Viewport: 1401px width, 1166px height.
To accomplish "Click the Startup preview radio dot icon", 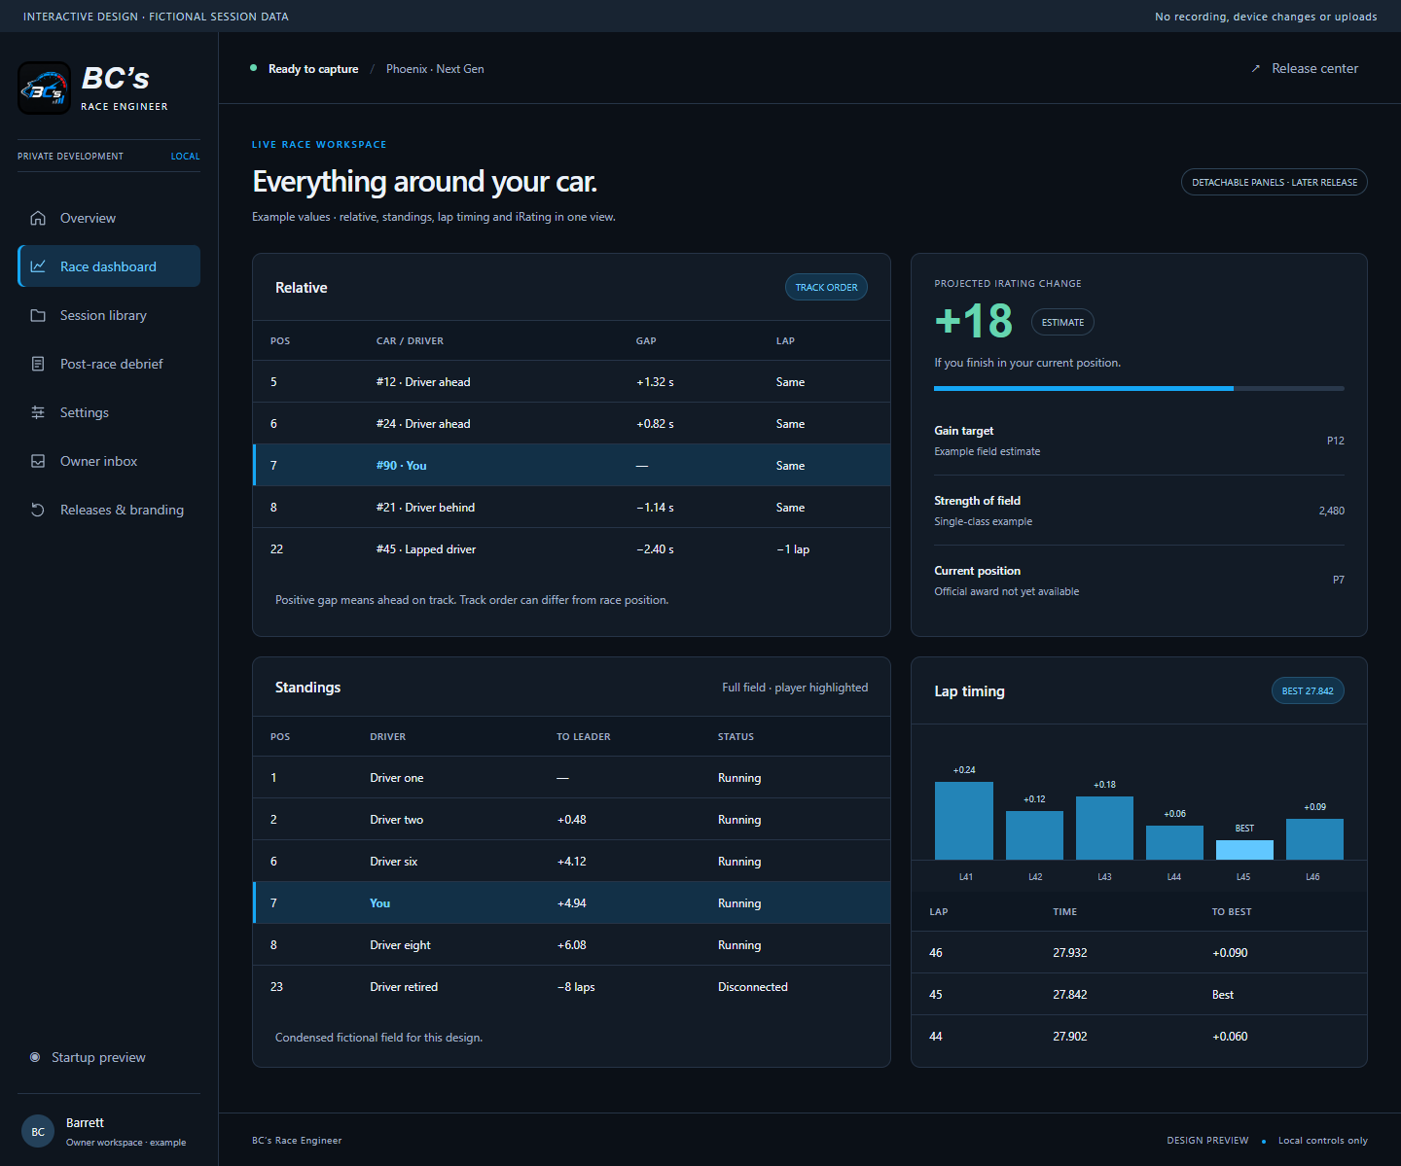I will (x=35, y=1057).
